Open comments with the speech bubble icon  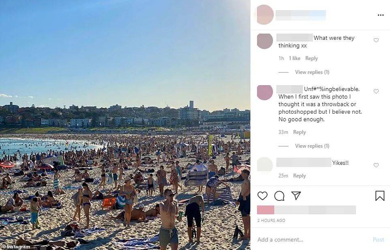(279, 196)
